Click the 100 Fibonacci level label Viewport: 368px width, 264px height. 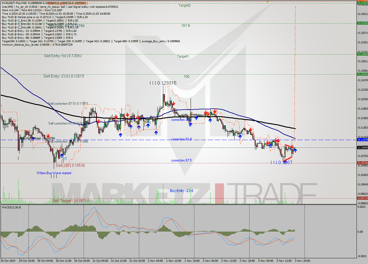[187, 77]
